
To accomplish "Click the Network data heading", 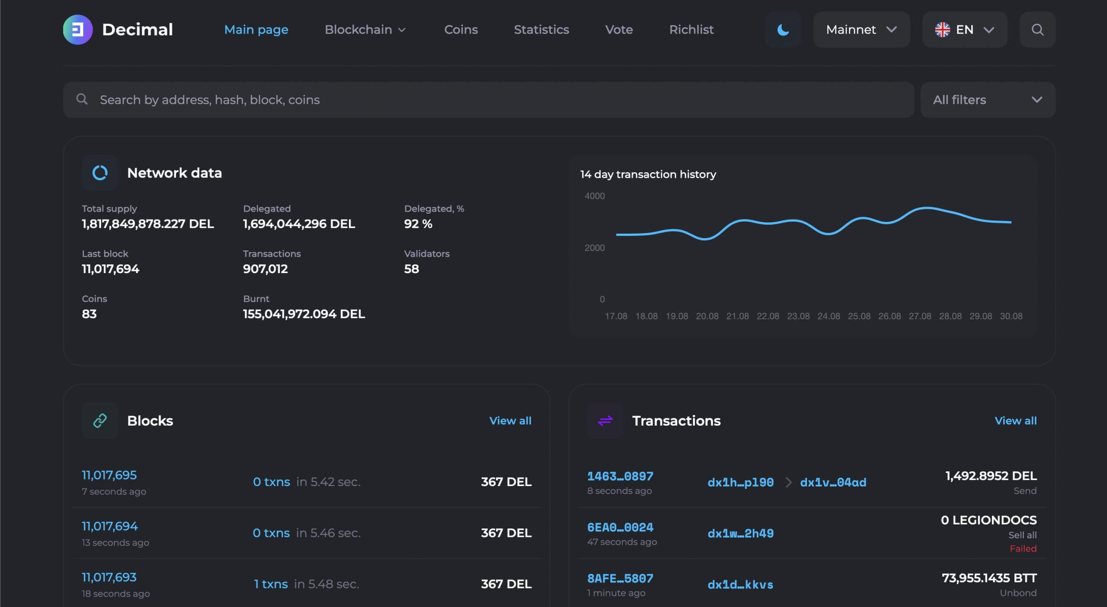I will [174, 173].
